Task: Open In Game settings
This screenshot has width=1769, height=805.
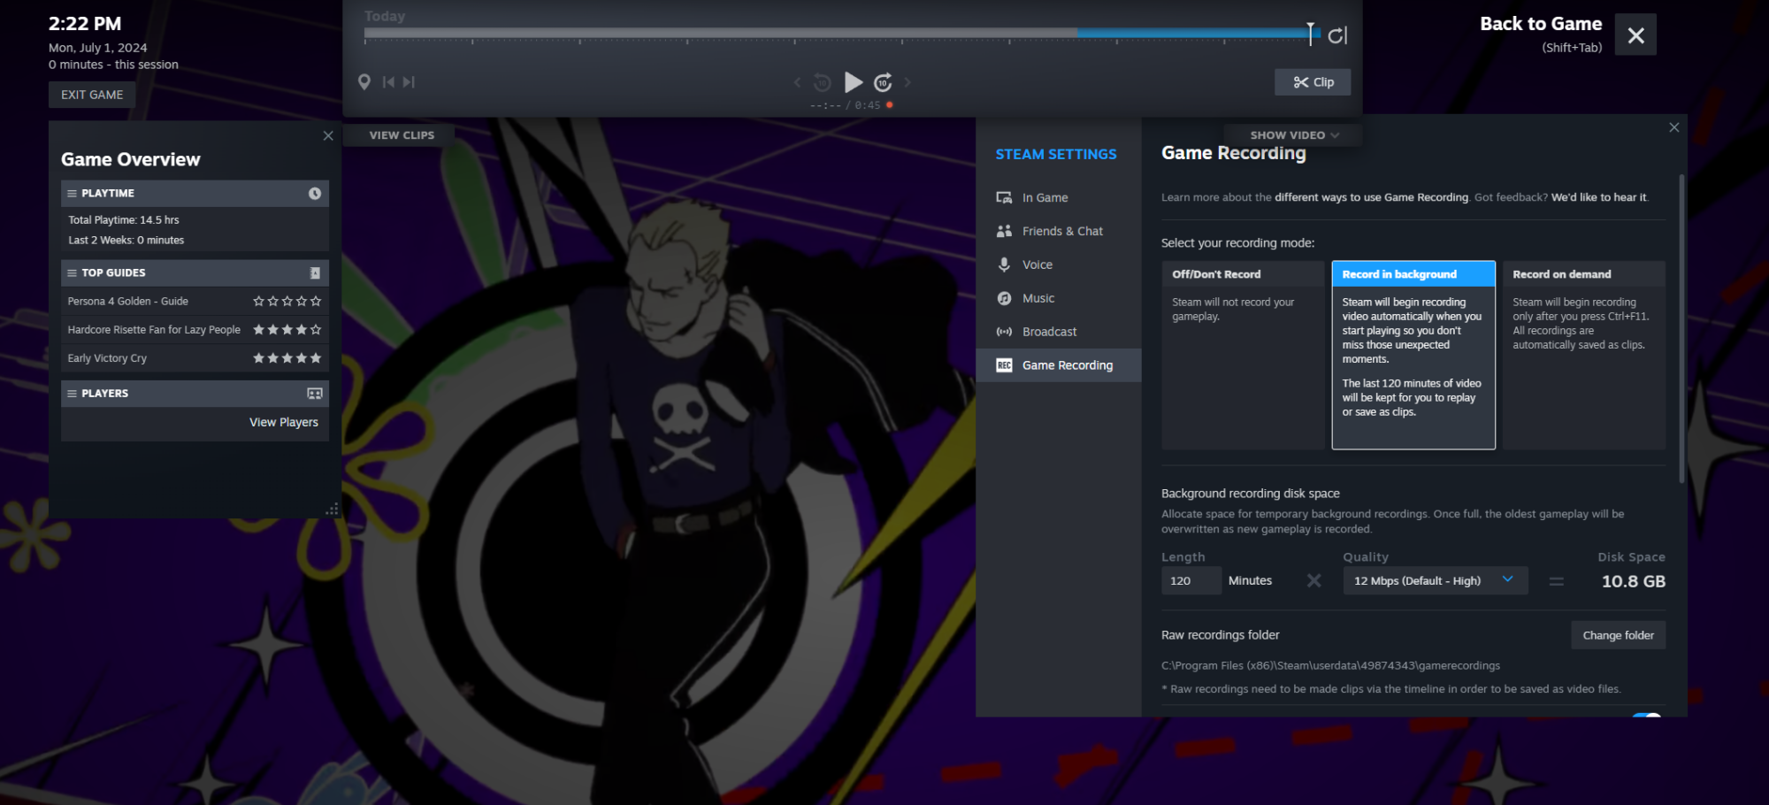Action: pyautogui.click(x=1059, y=198)
